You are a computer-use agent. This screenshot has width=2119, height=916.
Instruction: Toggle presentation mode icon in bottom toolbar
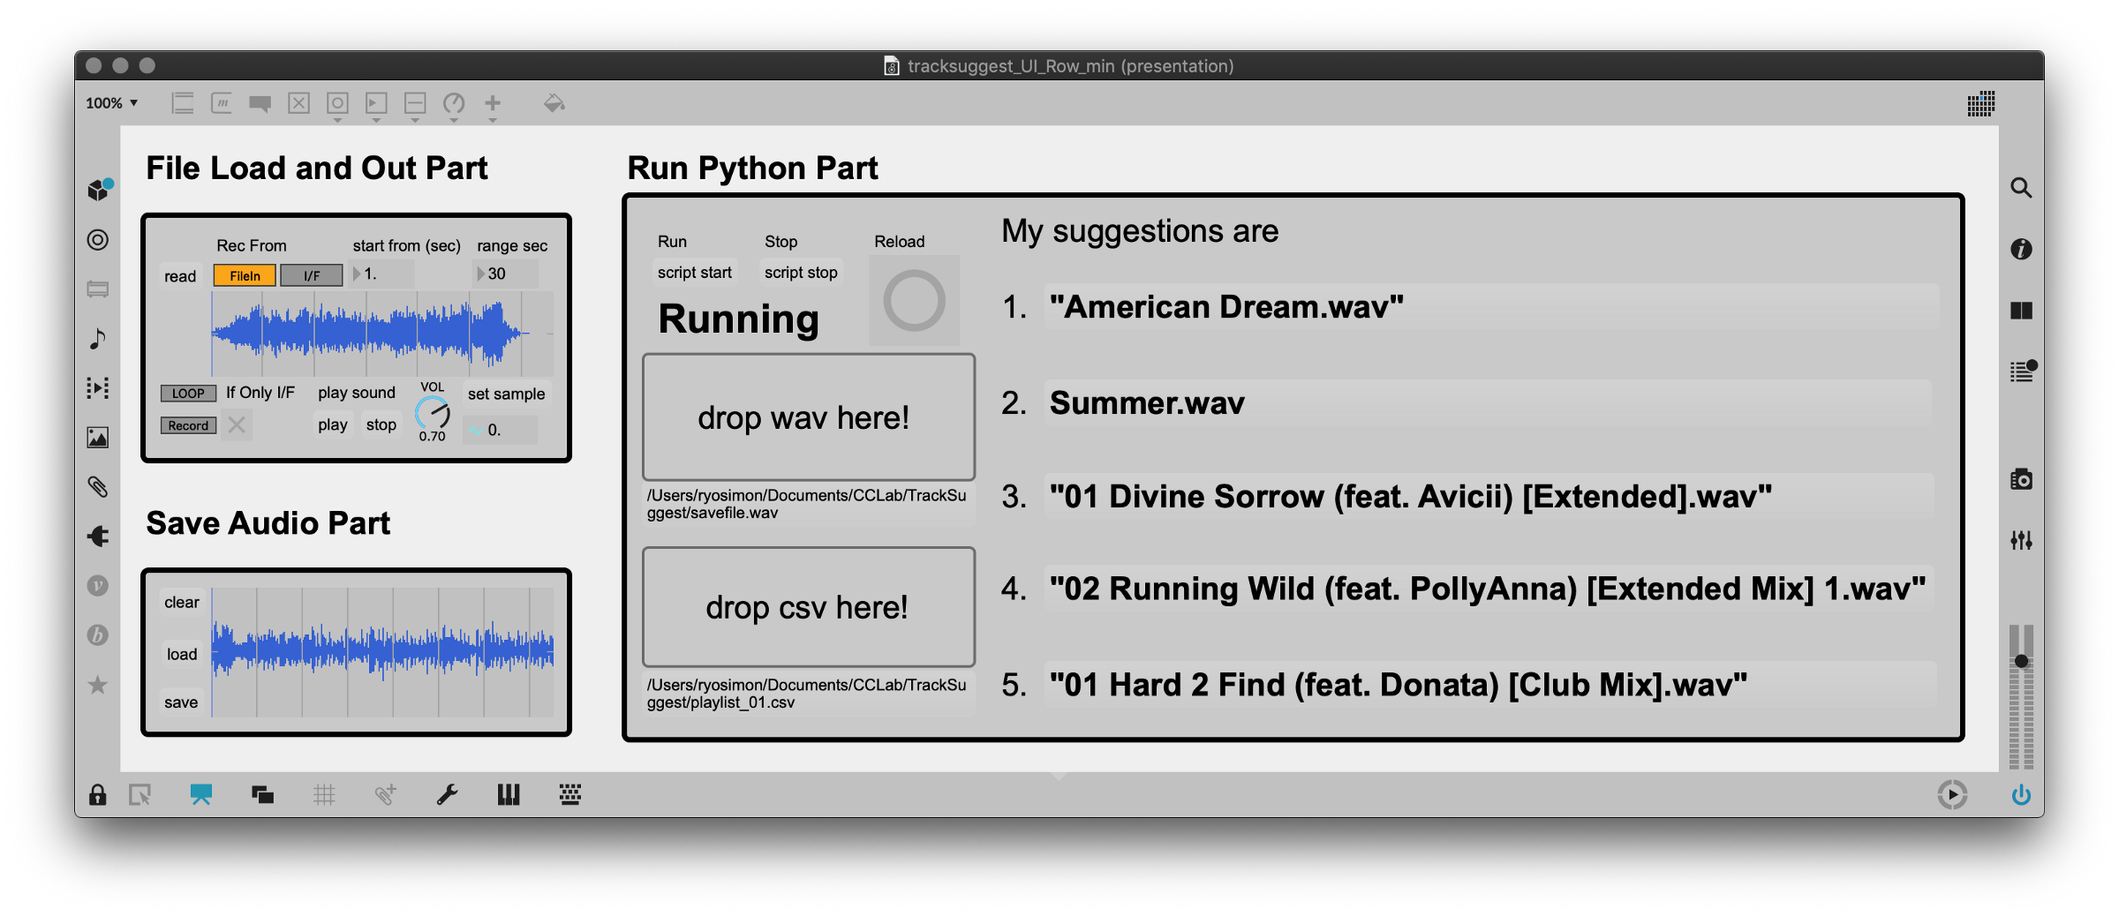[x=201, y=795]
